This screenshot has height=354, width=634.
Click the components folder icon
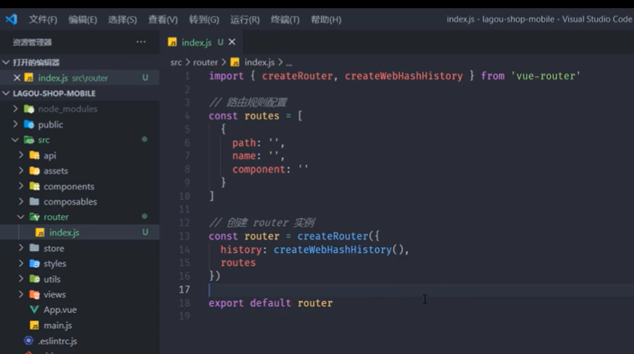34,186
